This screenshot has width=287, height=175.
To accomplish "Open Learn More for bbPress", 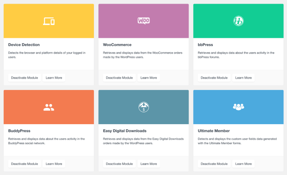I will [243, 78].
